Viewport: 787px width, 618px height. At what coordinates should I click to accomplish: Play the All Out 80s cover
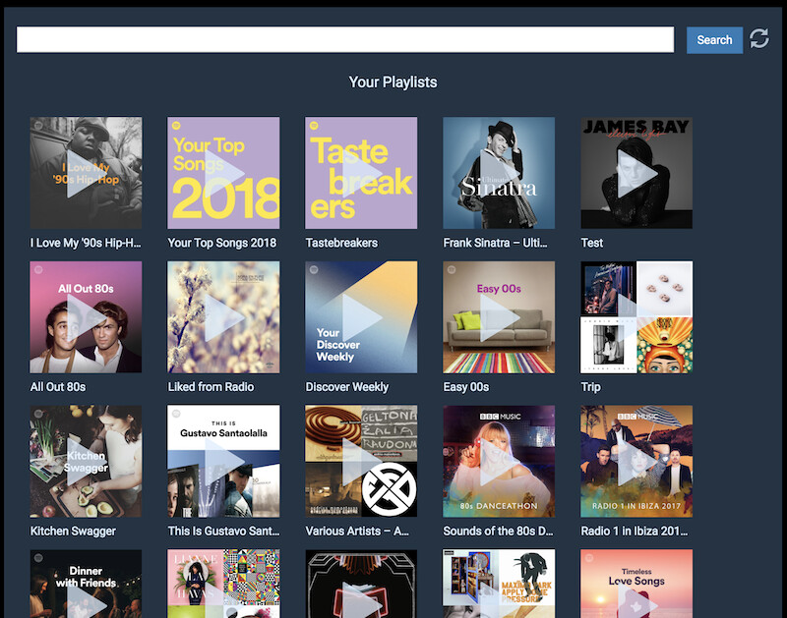point(86,316)
